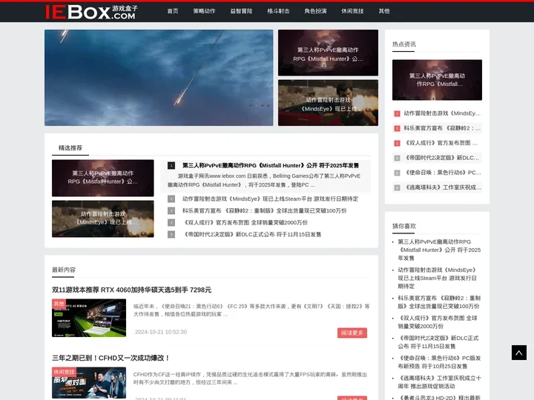Click the RTX laptop article thumbnail

pyautogui.click(x=89, y=318)
